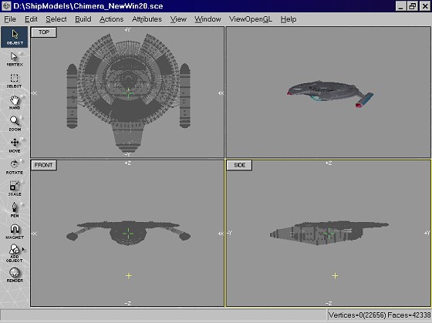Click the TOP viewport label button
This screenshot has width=432, height=323.
click(x=44, y=32)
